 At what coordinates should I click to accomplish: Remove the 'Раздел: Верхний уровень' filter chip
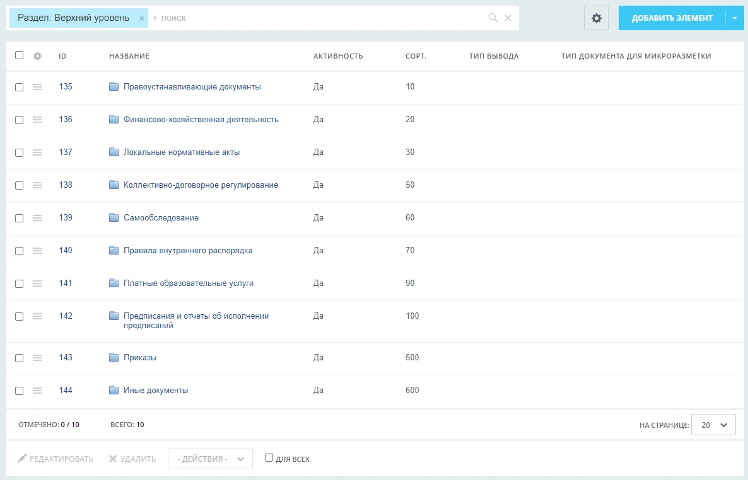(x=142, y=18)
